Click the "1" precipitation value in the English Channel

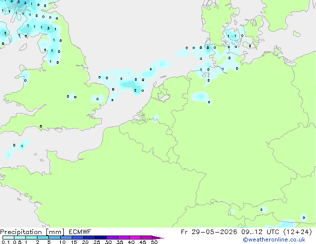click(x=22, y=146)
